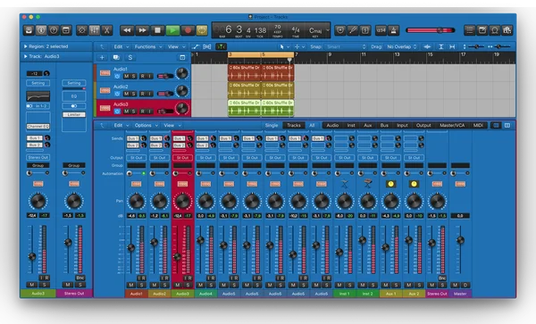Adjust the horizontal zoom slider
536x324 pixels.
pyautogui.click(x=499, y=46)
